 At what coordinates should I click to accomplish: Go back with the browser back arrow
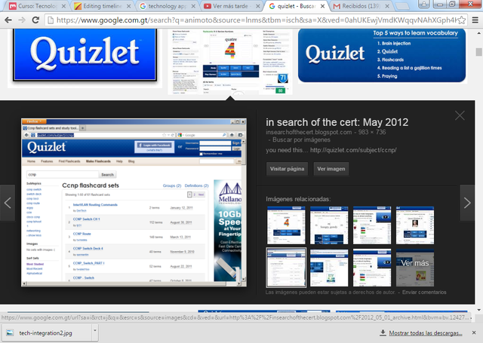(8, 20)
